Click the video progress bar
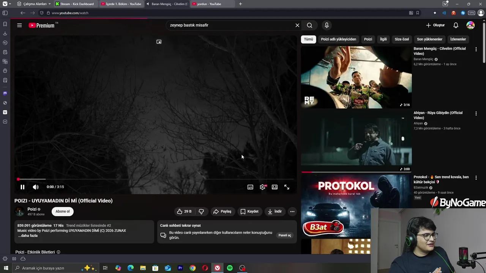Viewport: 486px width, 273px height. pos(156,179)
